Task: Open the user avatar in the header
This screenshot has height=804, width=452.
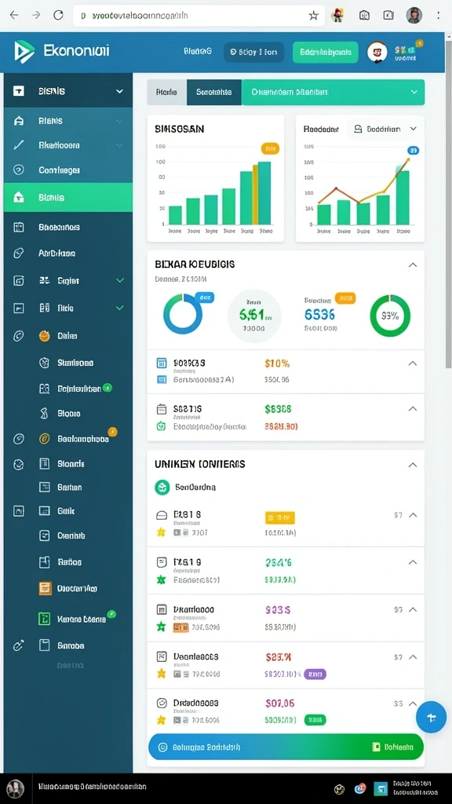Action: coord(377,52)
